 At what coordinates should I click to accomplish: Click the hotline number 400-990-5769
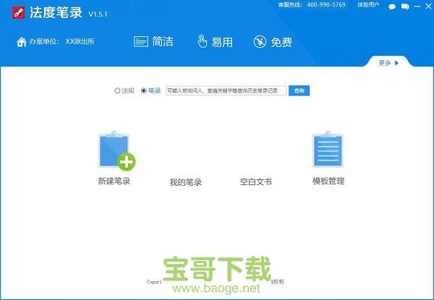point(326,5)
